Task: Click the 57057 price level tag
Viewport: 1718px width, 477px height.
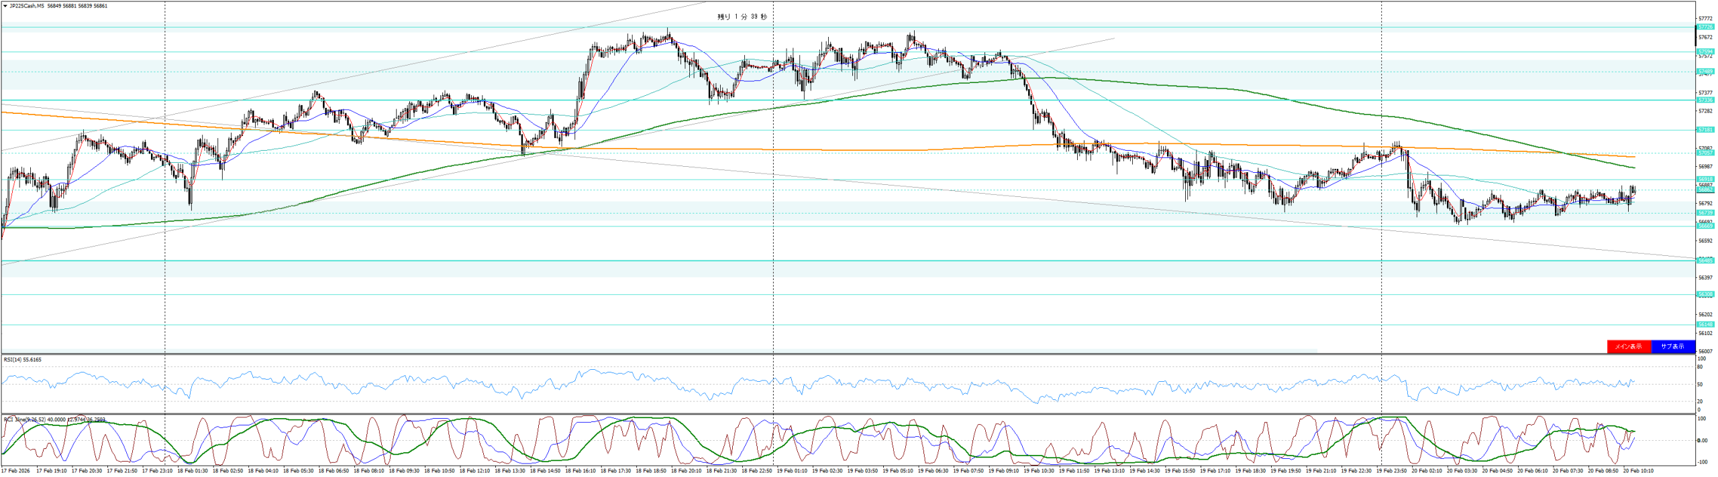Action: point(1705,153)
